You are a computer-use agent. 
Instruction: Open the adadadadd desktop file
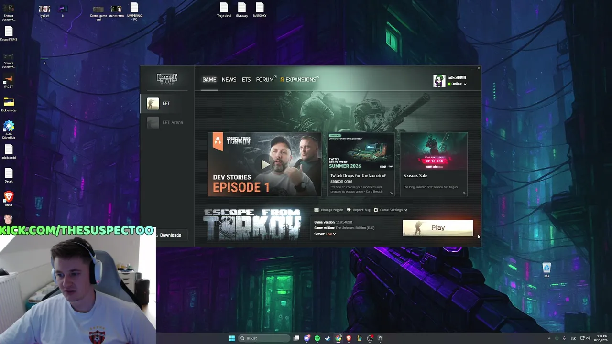[9, 152]
